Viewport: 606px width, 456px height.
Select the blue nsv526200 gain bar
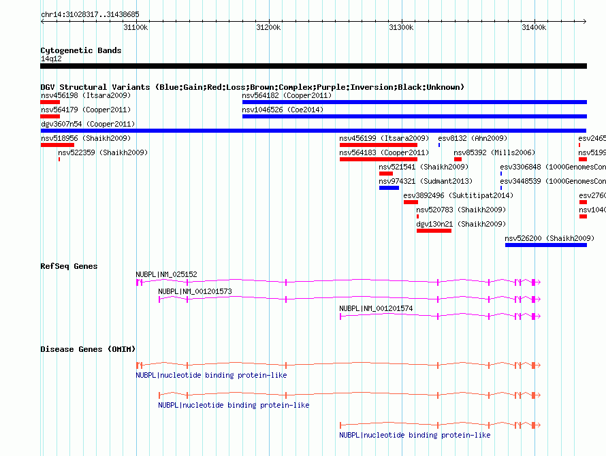[546, 245]
